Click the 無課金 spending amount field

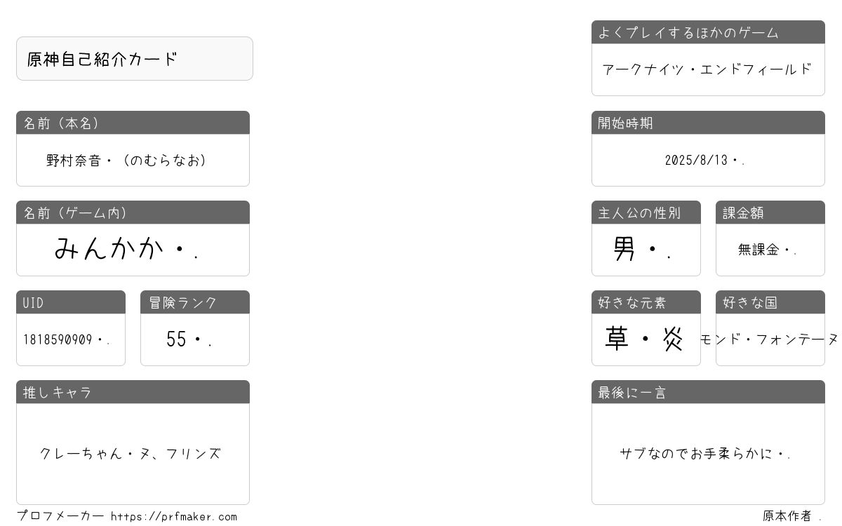[770, 250]
